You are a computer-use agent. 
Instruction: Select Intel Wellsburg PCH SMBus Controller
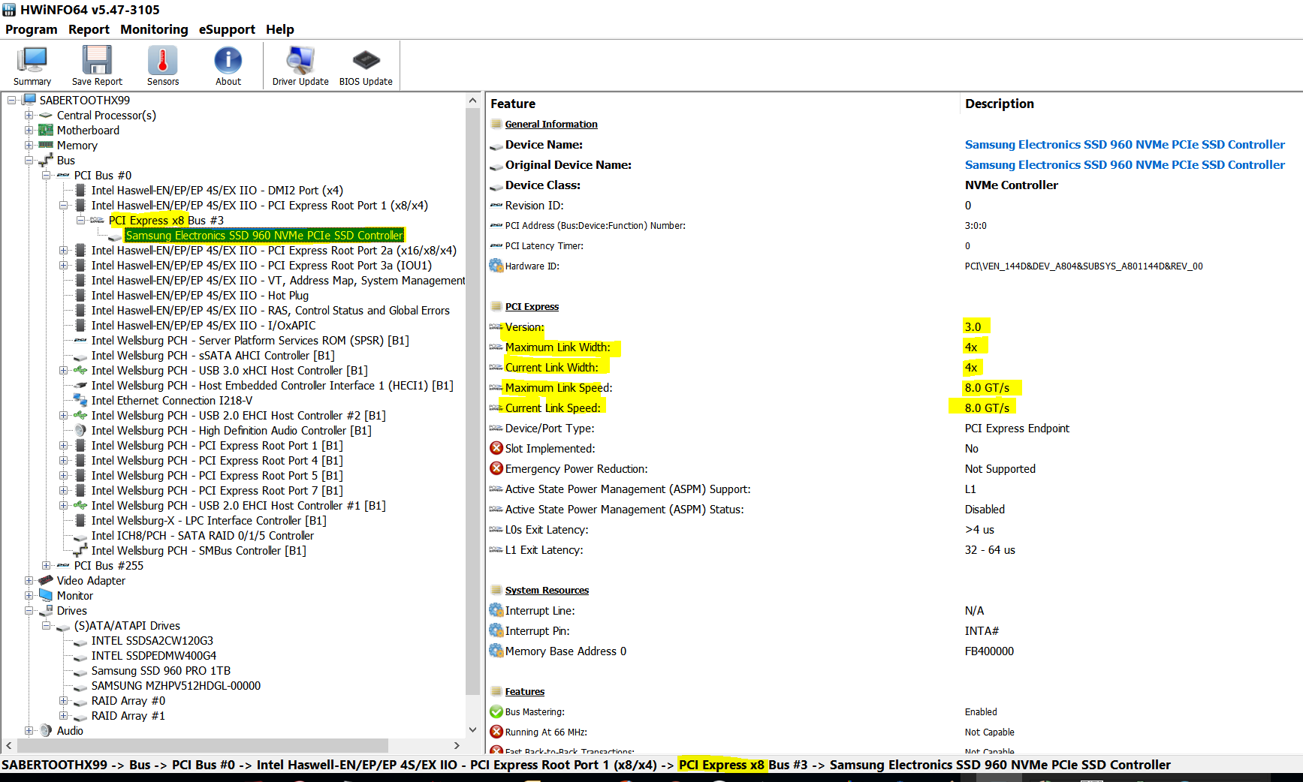tap(198, 550)
